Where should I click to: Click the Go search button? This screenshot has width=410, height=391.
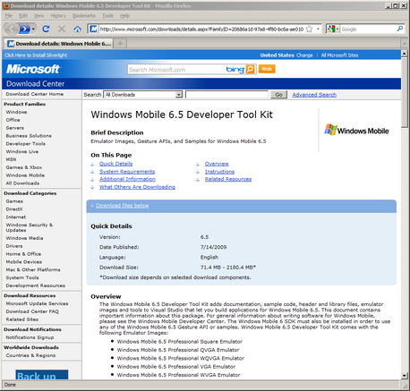coord(278,95)
